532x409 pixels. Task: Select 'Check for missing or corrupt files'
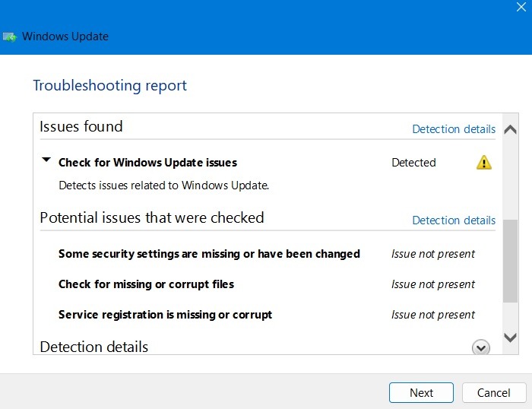pos(146,284)
